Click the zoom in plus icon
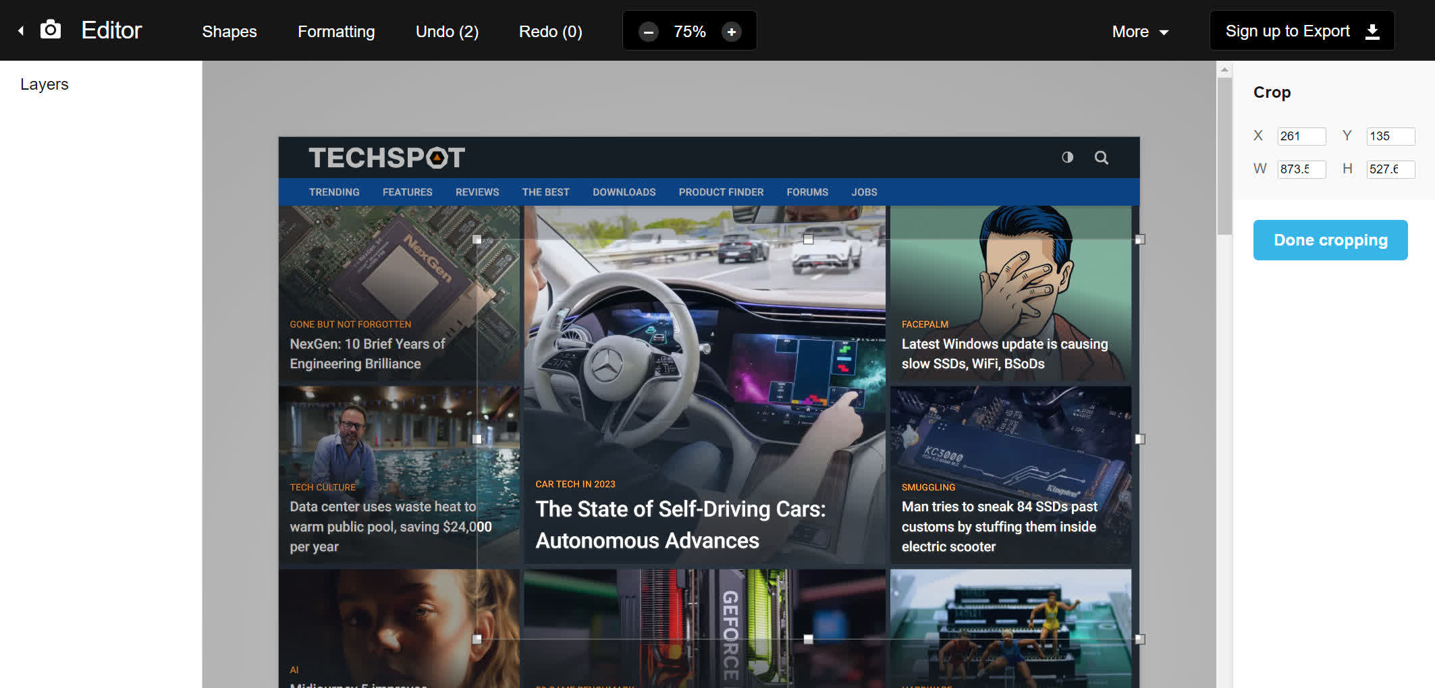Screen dimensions: 1435x688 731,32
